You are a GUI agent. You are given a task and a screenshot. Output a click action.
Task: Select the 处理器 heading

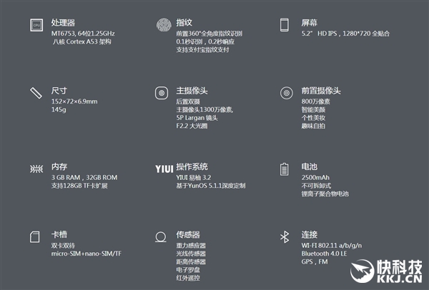click(63, 23)
